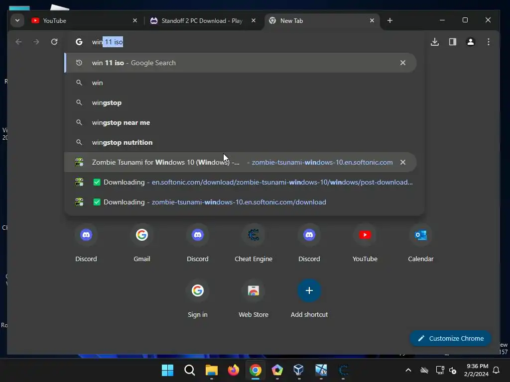The image size is (510, 382).
Task: Open the en.softonic.com post-download suggestion
Action: pyautogui.click(x=241, y=182)
